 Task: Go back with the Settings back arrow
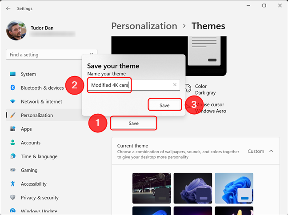pyautogui.click(x=8, y=8)
